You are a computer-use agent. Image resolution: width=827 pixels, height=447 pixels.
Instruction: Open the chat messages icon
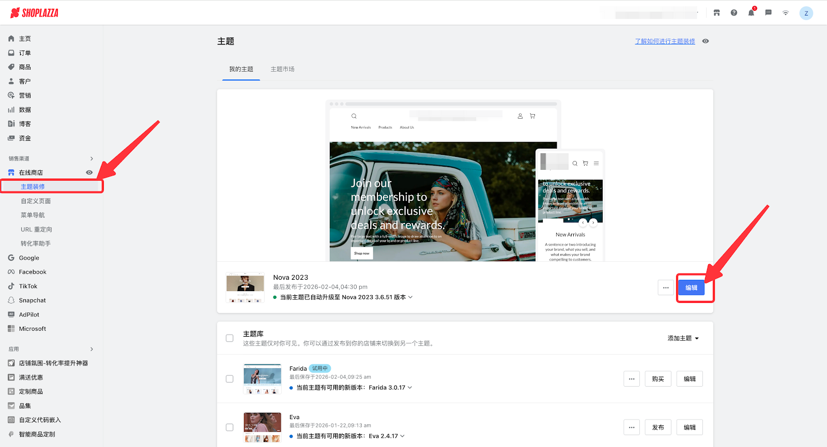(769, 13)
